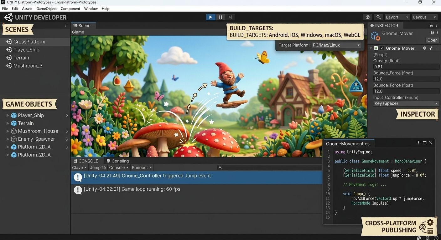Screen dimensions: 441x240
Task: Open the GameObject menu
Action: (x=47, y=9)
